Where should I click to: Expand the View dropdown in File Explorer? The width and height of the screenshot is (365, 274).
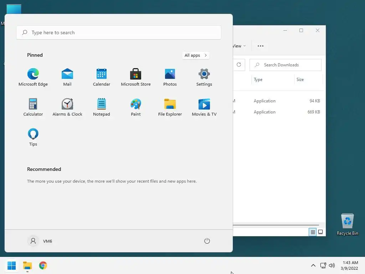pos(239,46)
